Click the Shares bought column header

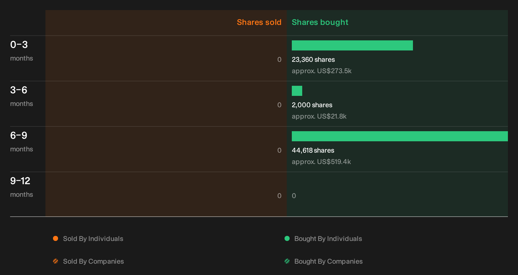(x=320, y=22)
